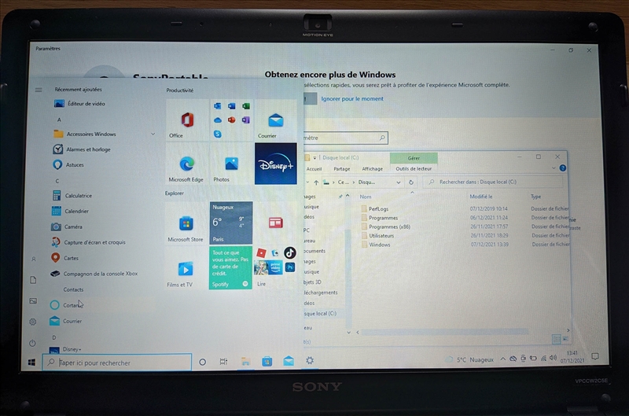This screenshot has height=416, width=629.
Task: Click Ignorer pour le moment link
Action: point(352,98)
